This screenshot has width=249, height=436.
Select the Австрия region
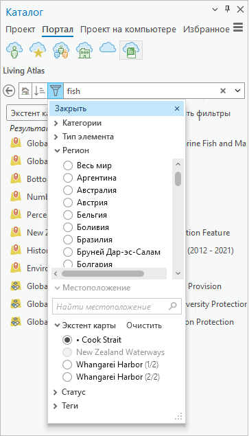(68, 203)
